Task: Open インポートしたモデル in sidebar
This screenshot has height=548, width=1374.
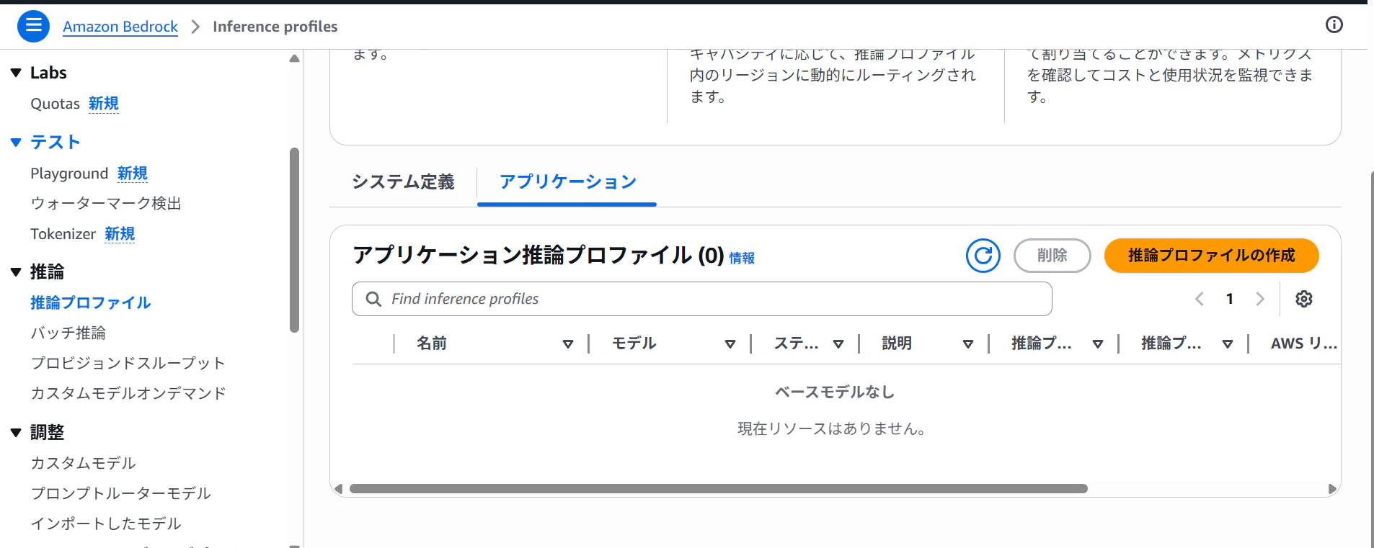Action: (106, 524)
